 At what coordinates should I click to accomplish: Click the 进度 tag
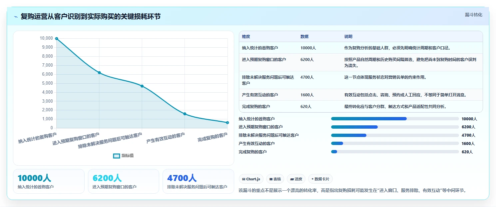point(296,179)
